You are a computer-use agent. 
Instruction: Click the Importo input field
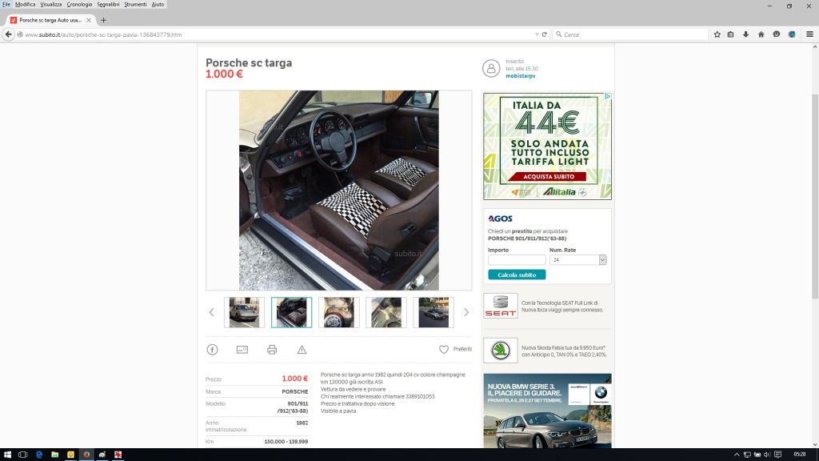coord(517,260)
